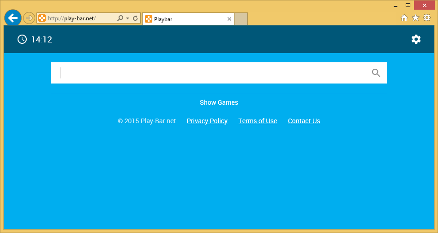Click the Playbar favicon in address bar
438x233 pixels.
point(42,18)
